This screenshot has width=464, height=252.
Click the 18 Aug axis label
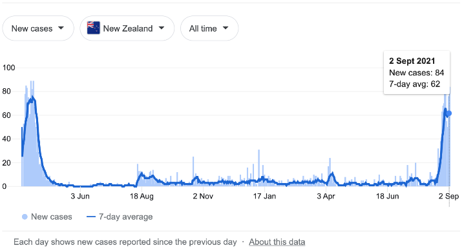click(142, 196)
